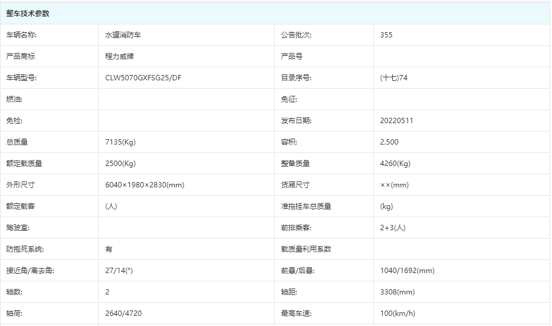Click the front passengers value 2+3(人)
The height and width of the screenshot is (326, 552).
click(393, 228)
